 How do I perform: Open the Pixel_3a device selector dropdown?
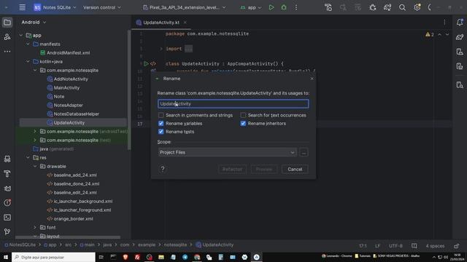185,7
